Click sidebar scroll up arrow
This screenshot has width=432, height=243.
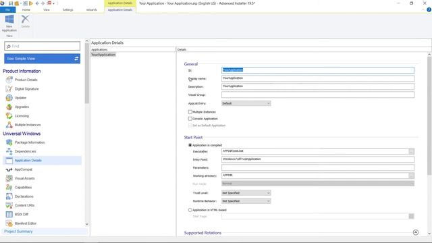click(87, 41)
